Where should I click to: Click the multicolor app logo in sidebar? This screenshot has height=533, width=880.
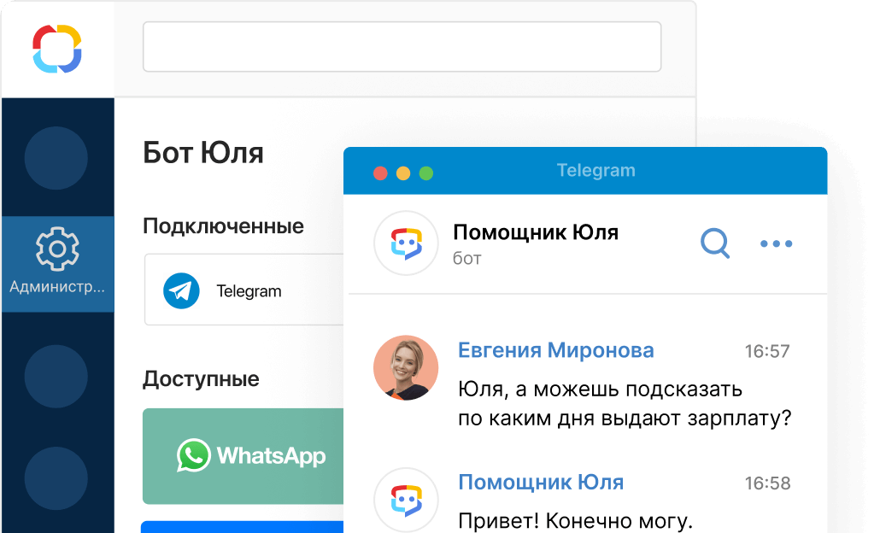pyautogui.click(x=57, y=49)
